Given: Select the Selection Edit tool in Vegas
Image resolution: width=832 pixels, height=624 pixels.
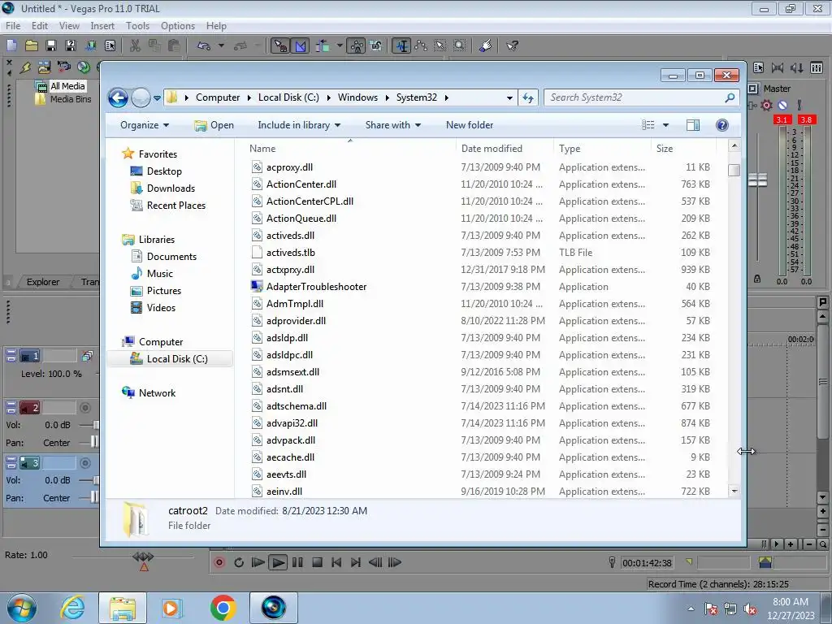Looking at the screenshot, I should coord(440,45).
